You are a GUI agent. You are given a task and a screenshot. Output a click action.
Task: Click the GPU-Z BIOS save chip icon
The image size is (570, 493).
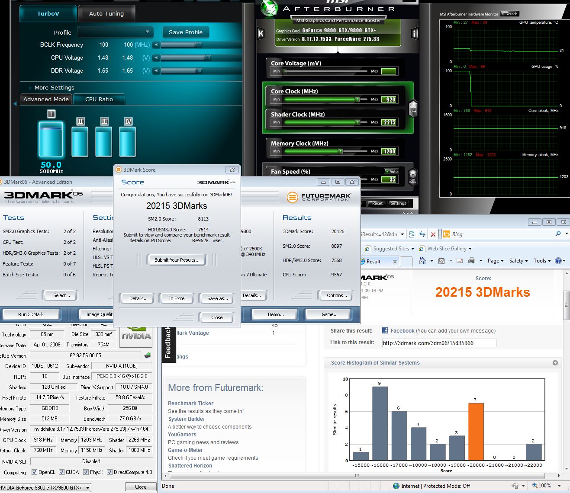point(148,355)
